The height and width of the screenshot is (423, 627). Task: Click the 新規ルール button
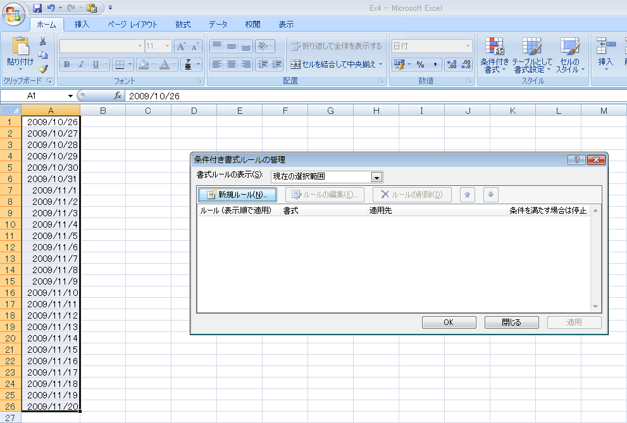tap(237, 195)
